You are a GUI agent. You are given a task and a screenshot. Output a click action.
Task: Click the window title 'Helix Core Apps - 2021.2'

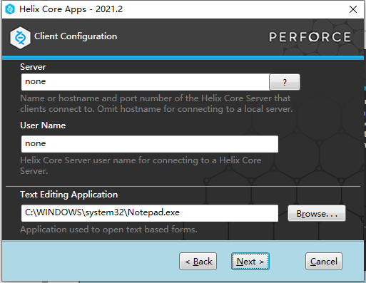pyautogui.click(x=71, y=9)
